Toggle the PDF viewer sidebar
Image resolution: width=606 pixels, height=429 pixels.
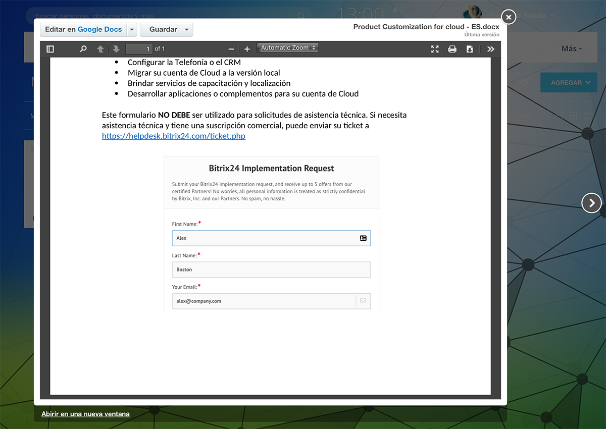pyautogui.click(x=50, y=49)
